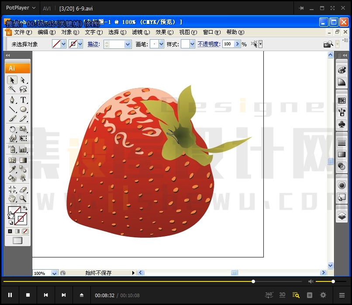Expand the stroke color dropdown

point(80,44)
